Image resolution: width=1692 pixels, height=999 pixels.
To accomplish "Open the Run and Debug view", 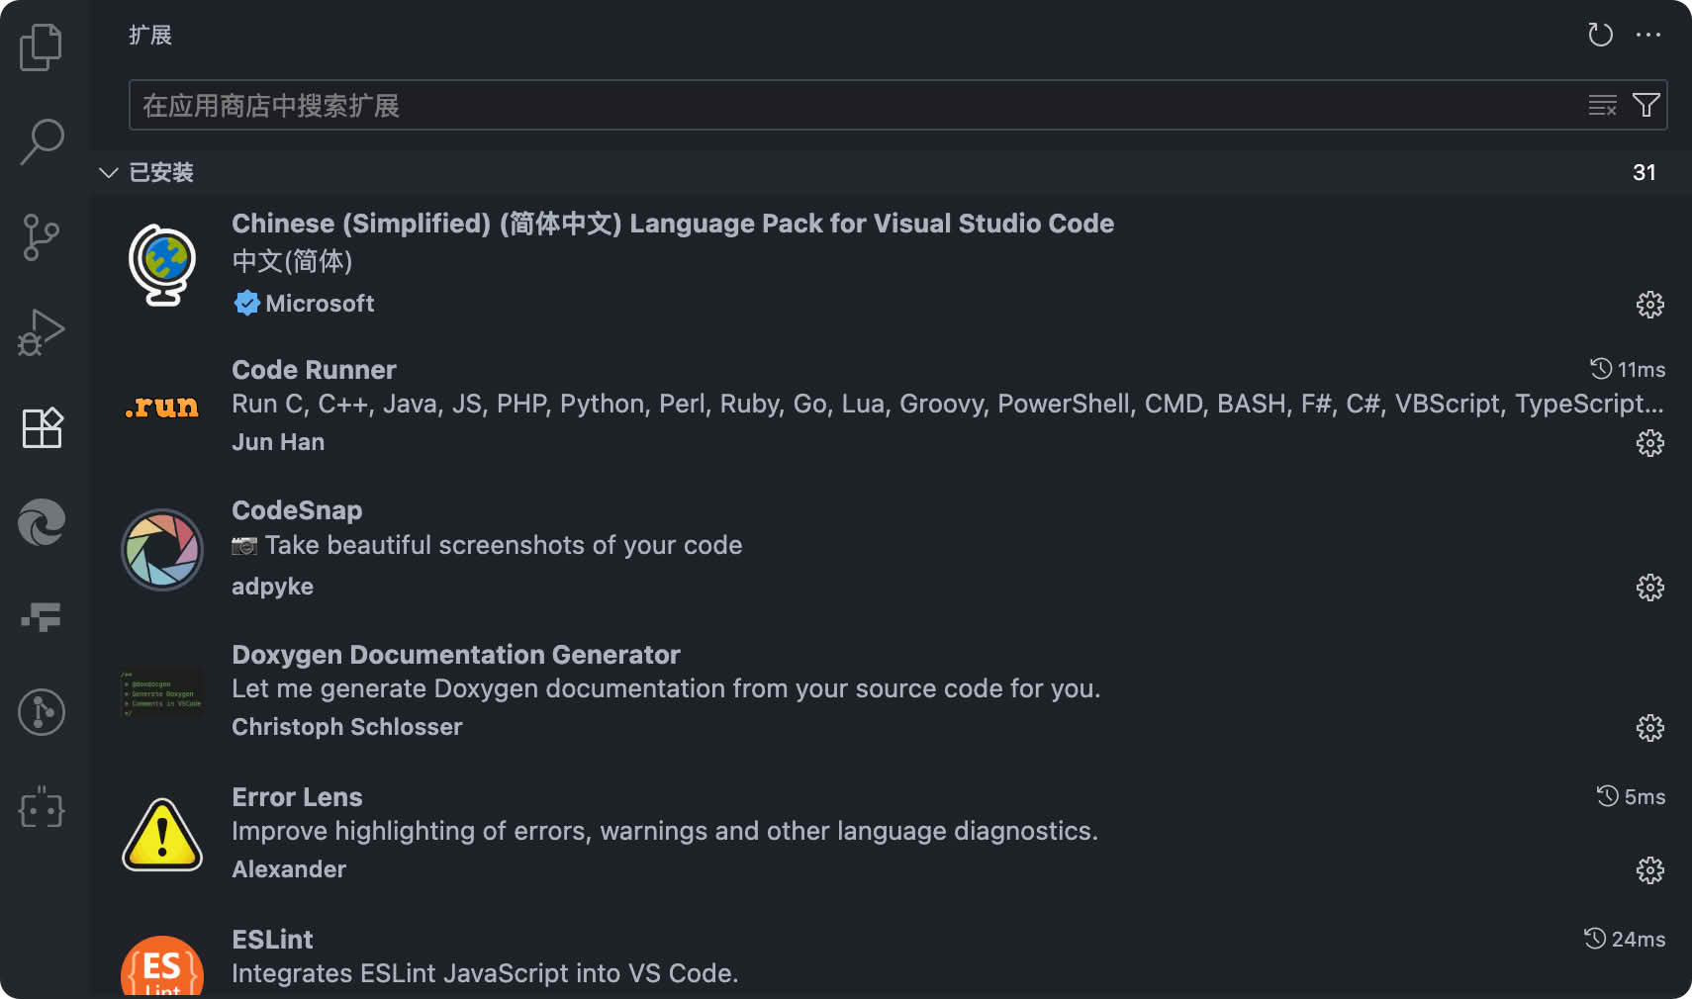I will coord(42,332).
